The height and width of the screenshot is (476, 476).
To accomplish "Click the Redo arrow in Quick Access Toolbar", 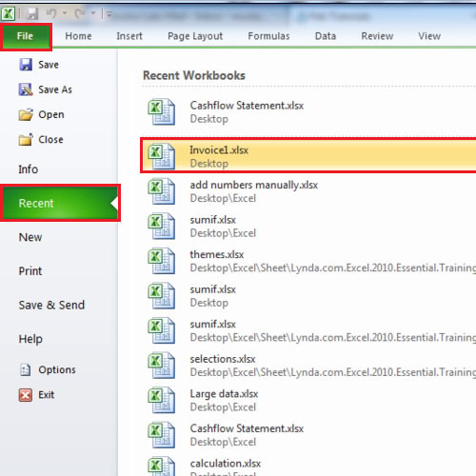I will coord(80,13).
